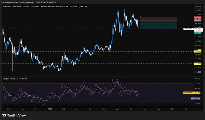Click the May label on time axis
Image resolution: width=205 pixels, height=120 pixels.
(x=103, y=109)
